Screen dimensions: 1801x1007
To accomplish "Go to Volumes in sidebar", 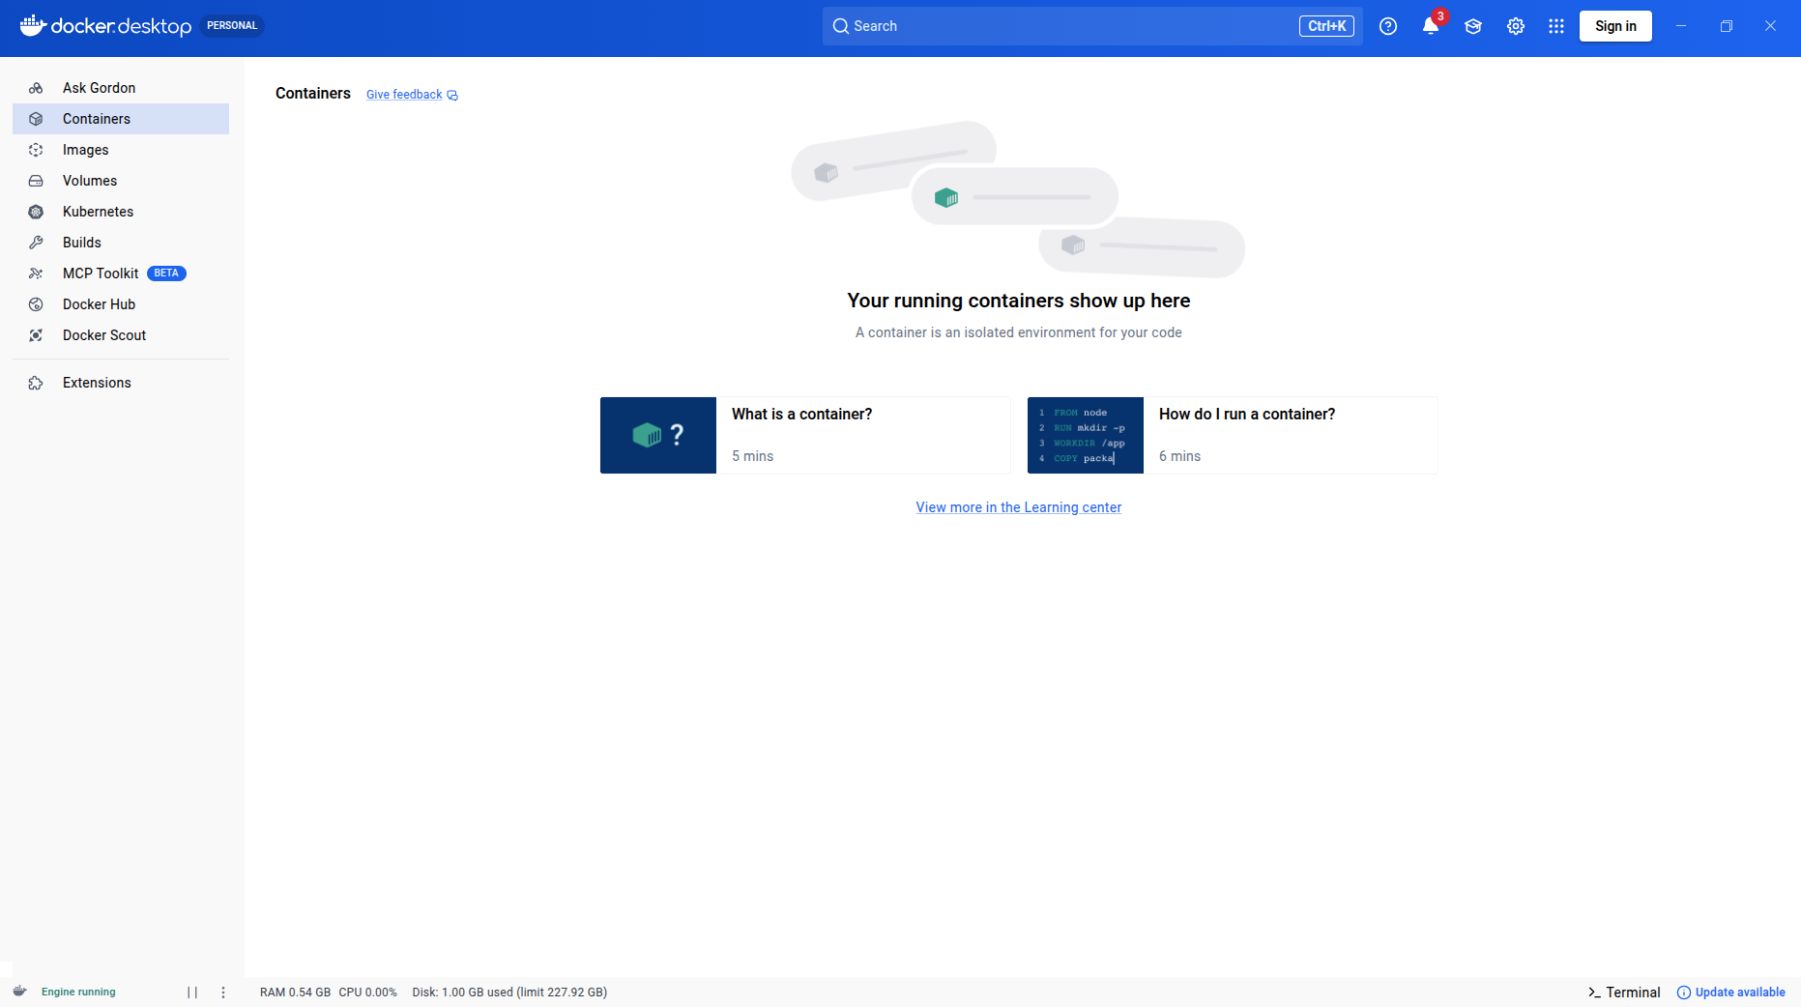I will [x=89, y=181].
